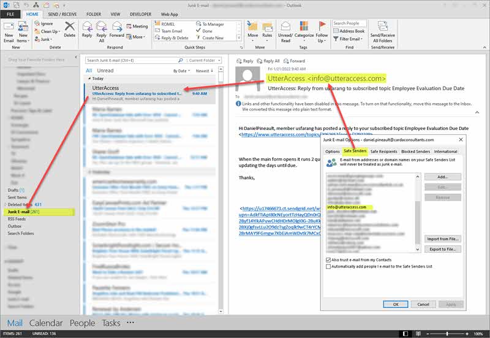Image resolution: width=490 pixels, height=338 pixels.
Task: Click the search magnifier icon in Junk search
Action: (181, 60)
